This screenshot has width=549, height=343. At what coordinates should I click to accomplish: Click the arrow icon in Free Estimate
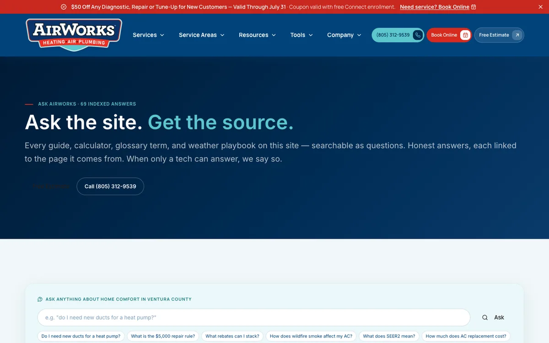tap(517, 35)
